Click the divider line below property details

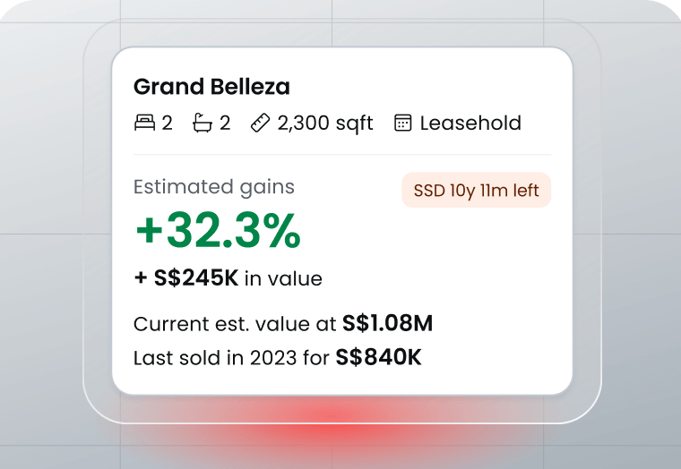[x=341, y=155]
